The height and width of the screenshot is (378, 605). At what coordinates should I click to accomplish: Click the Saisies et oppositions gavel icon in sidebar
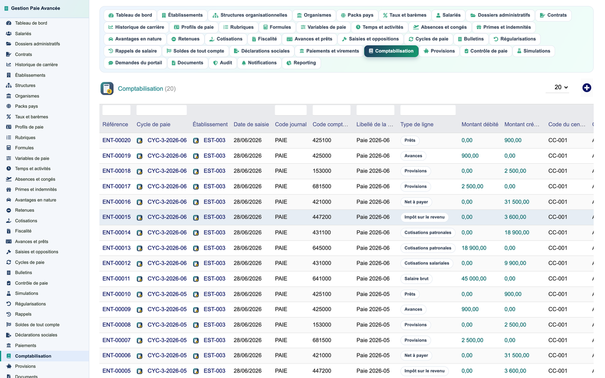tap(9, 252)
